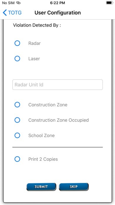The height and width of the screenshot is (205, 115).
Task: Focus the Radar Unit Id text field
Action: point(58,85)
